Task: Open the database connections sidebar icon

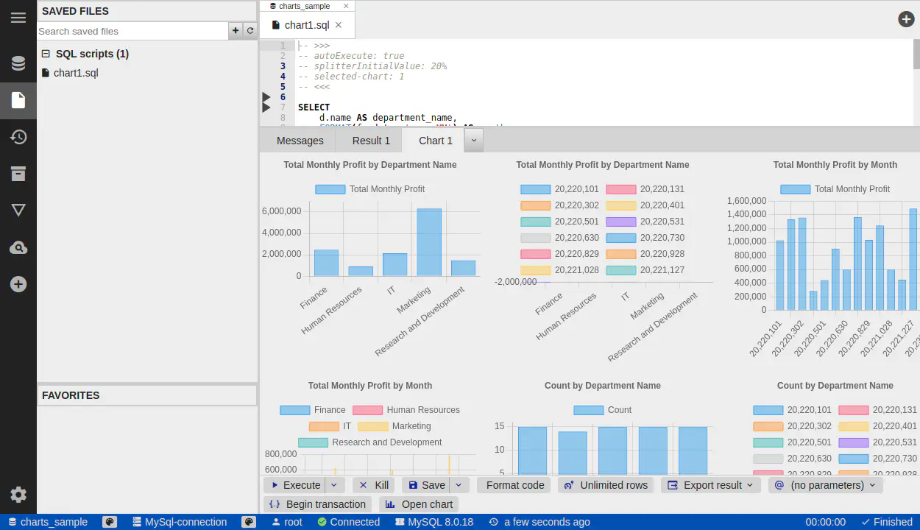Action: [x=18, y=63]
